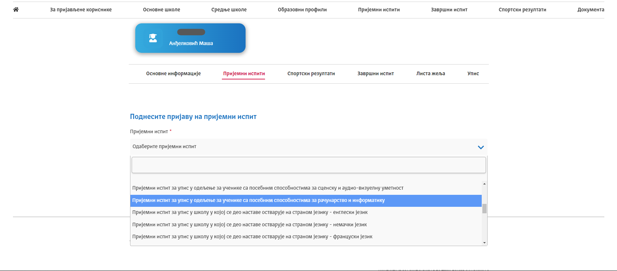Focus the dropdown search input field
This screenshot has height=271, width=617.
[308, 165]
